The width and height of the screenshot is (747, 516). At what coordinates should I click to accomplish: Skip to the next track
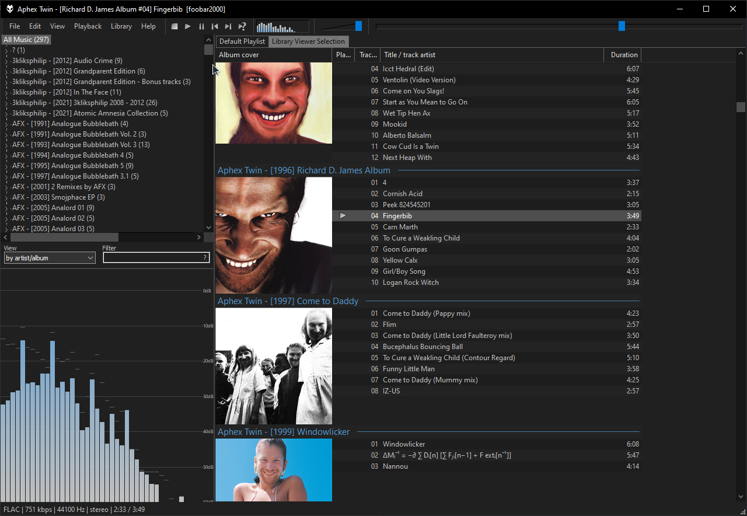pyautogui.click(x=228, y=26)
